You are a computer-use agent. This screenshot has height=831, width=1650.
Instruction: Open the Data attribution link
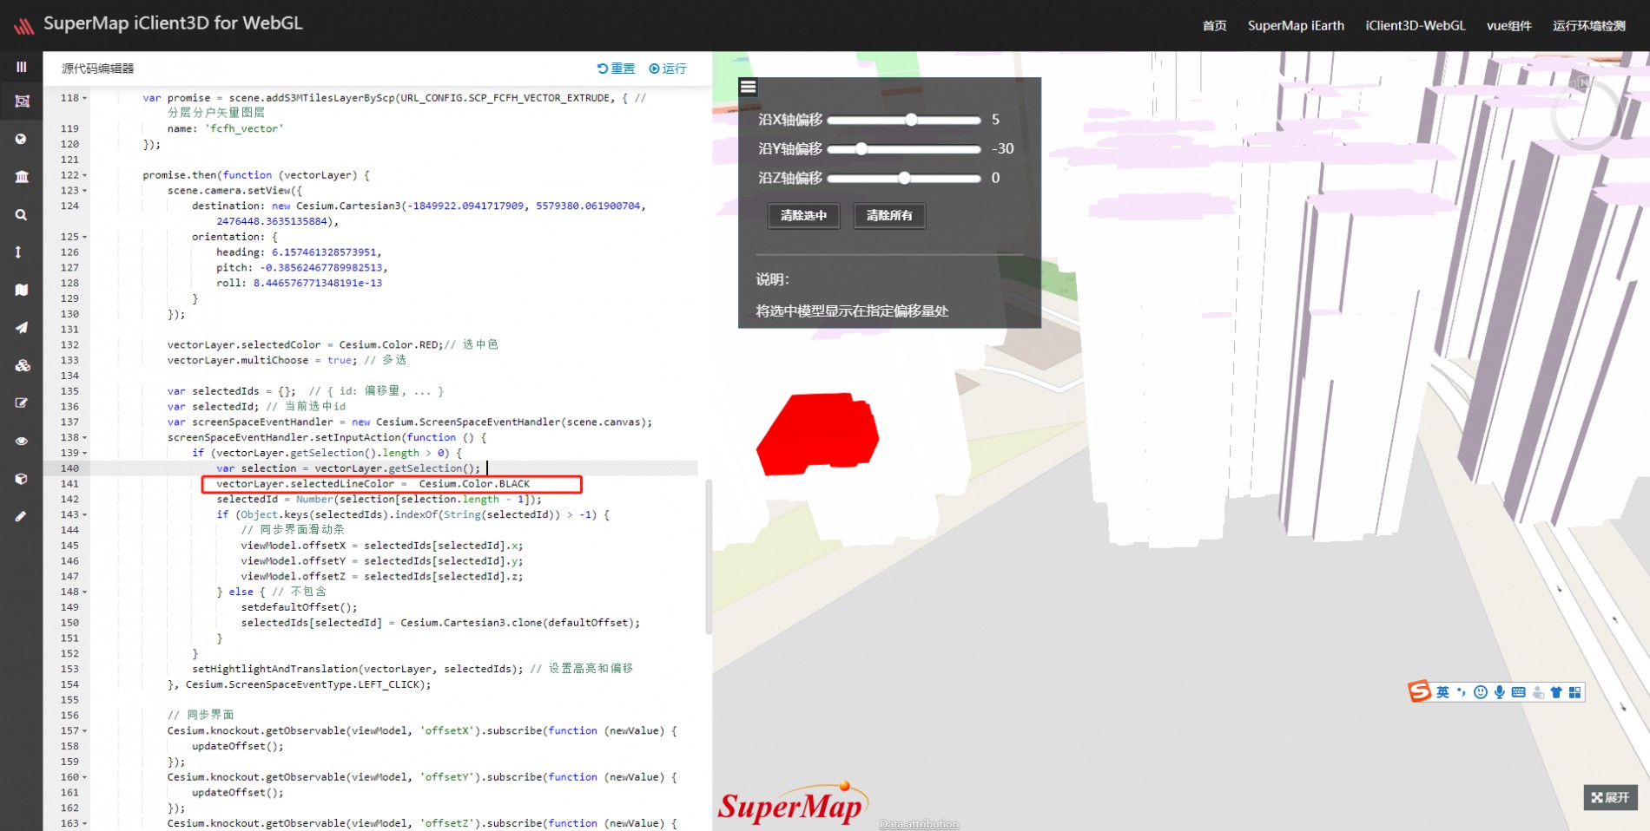coord(919,824)
